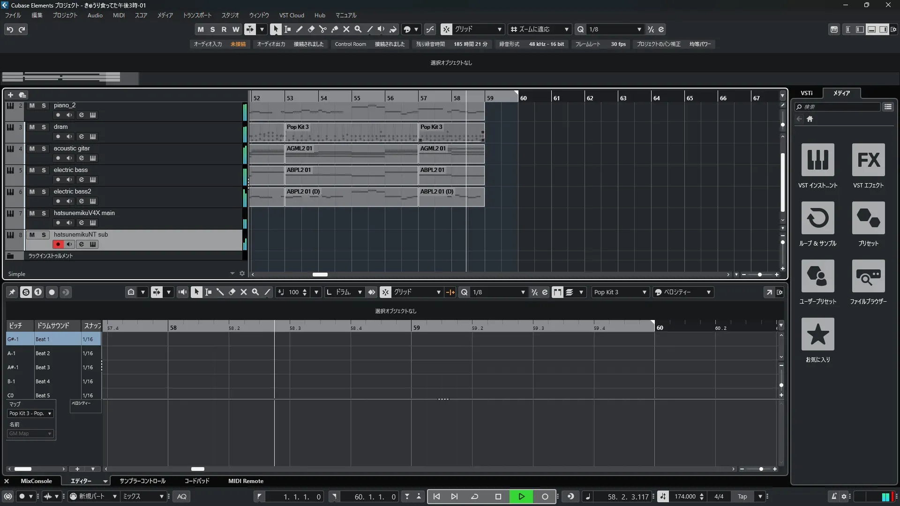Solo the electric bass track
The width and height of the screenshot is (900, 506).
[44, 170]
